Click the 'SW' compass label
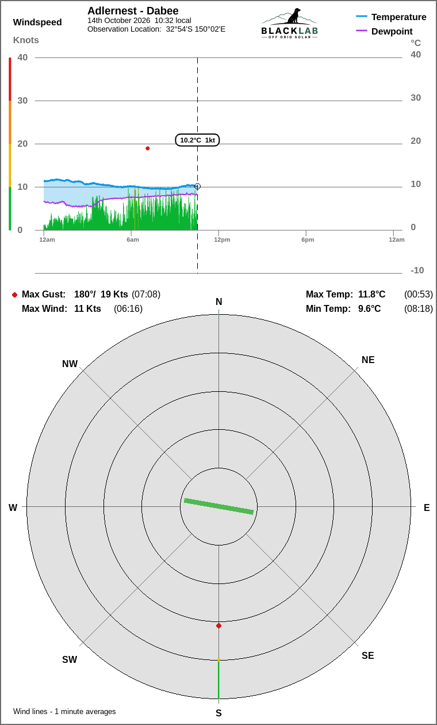 (70, 660)
